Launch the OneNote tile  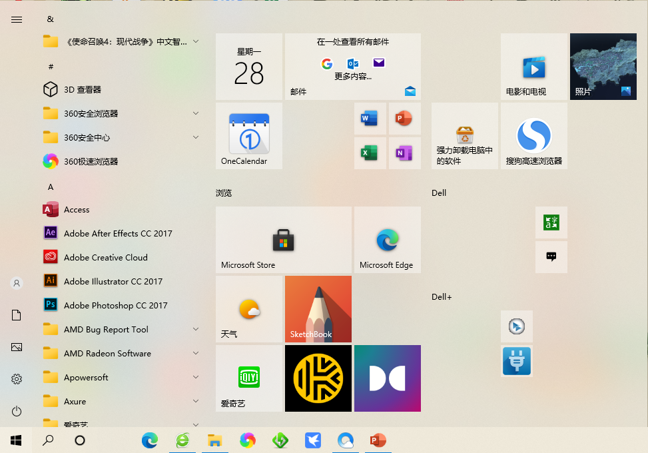(405, 153)
